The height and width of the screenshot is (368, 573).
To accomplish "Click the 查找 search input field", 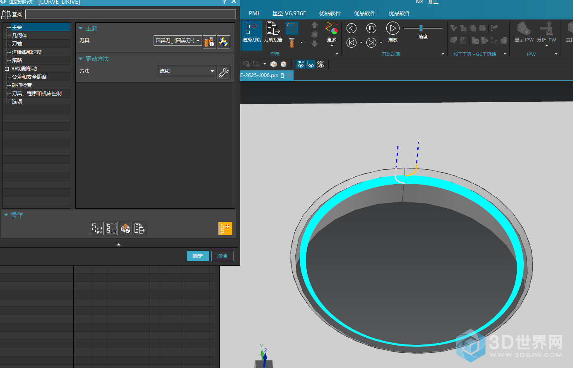I will [130, 14].
